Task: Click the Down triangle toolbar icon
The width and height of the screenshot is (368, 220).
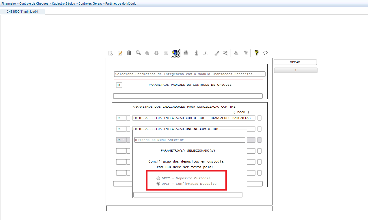Action: pos(246,53)
